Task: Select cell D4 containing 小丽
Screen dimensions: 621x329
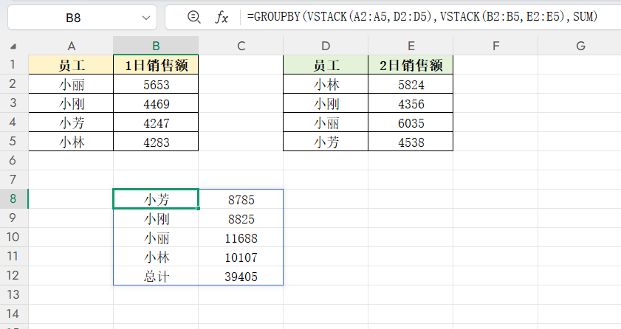Action: click(x=326, y=122)
